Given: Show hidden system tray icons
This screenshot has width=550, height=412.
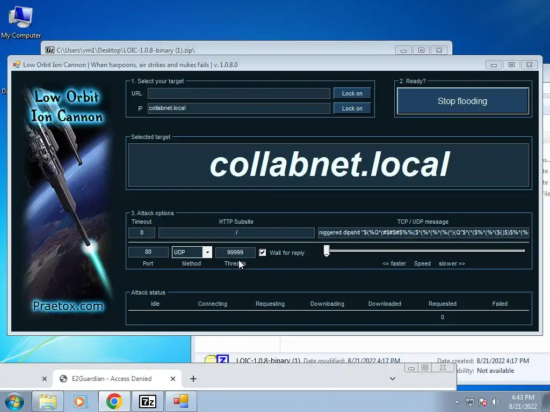Looking at the screenshot, I should [x=457, y=402].
